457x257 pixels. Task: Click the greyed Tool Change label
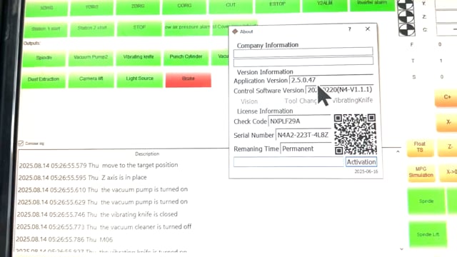pyautogui.click(x=300, y=101)
